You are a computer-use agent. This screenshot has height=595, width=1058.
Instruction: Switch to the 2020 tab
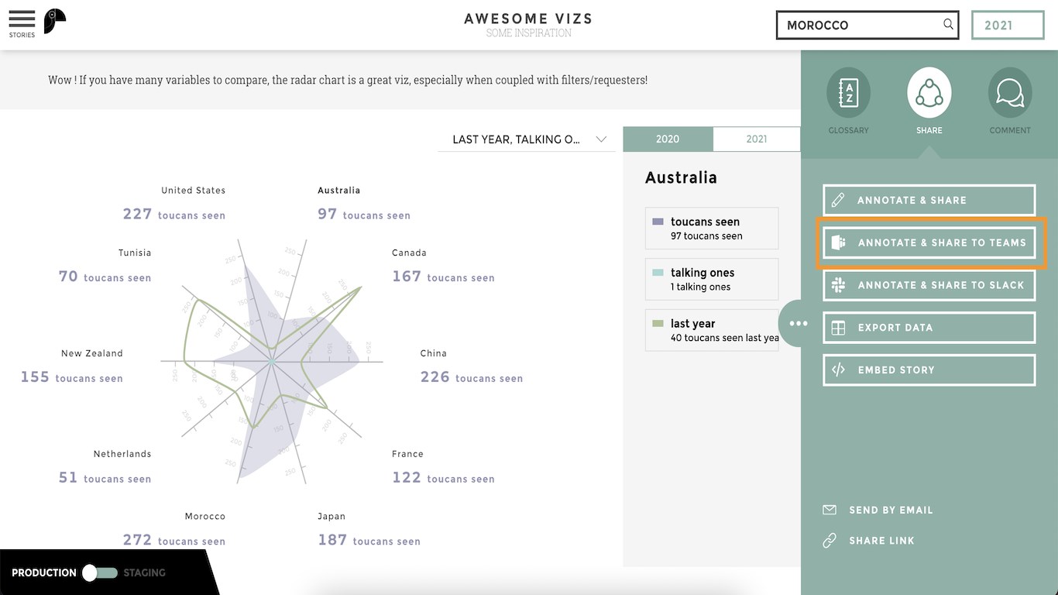[668, 139]
